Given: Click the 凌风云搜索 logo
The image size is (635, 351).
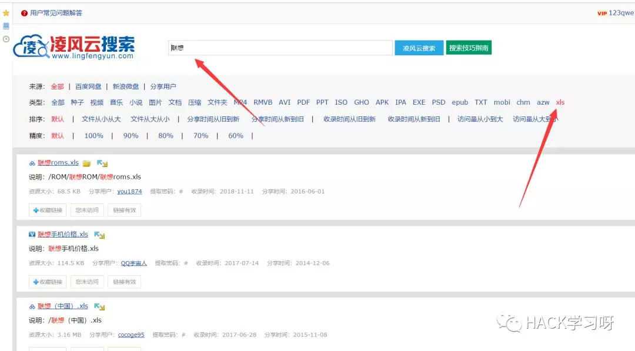Looking at the screenshot, I should pos(74,46).
